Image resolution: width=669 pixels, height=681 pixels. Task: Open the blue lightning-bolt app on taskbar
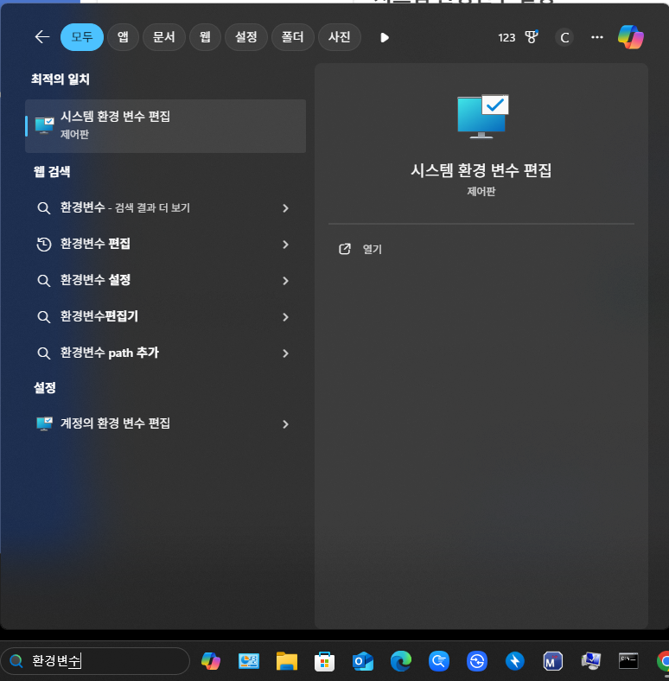pyautogui.click(x=515, y=661)
